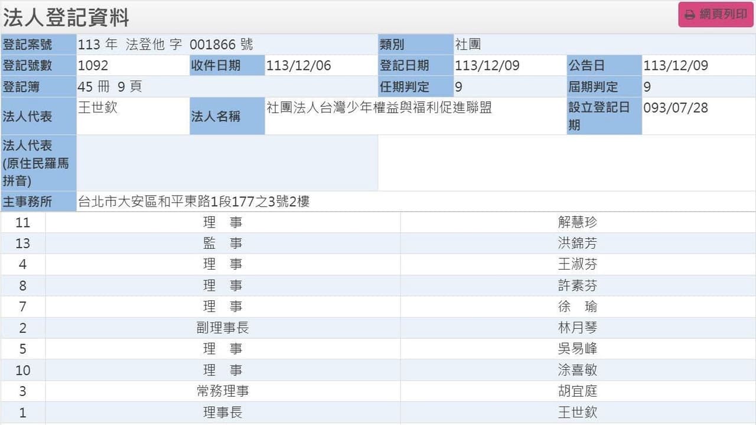Click the registration number value 1092

(x=93, y=66)
